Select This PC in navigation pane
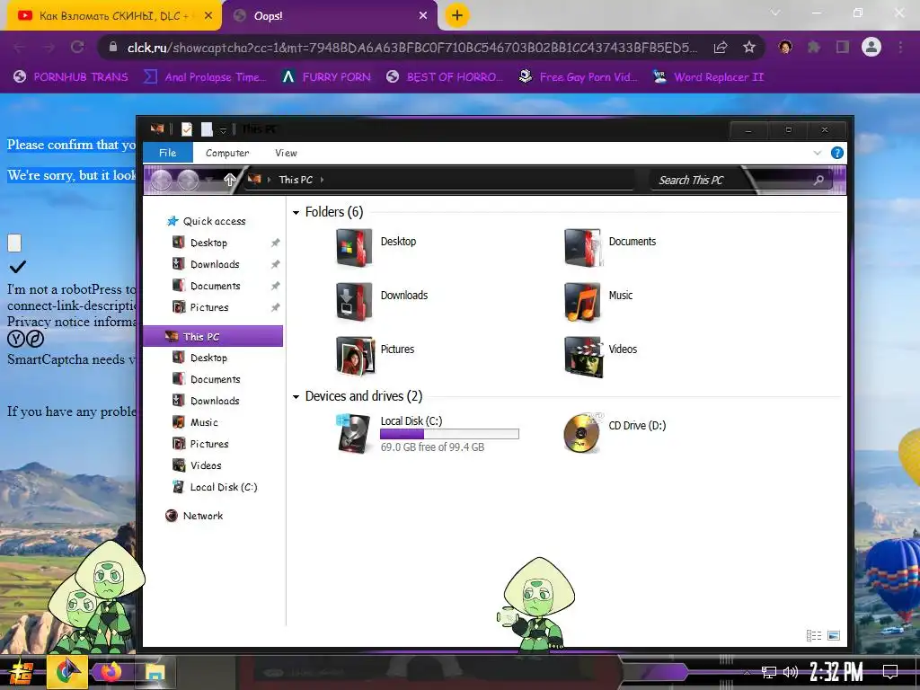Viewport: 920px width, 690px height. click(x=213, y=336)
